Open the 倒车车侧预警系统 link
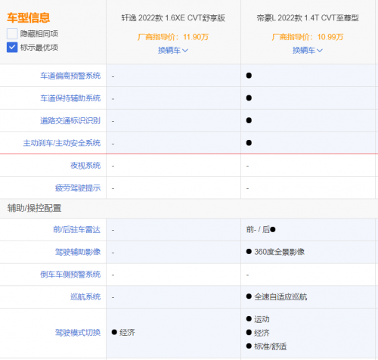 click(70, 275)
